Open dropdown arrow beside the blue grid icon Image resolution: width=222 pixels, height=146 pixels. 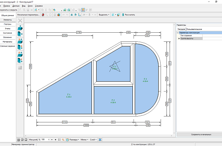pos(116,15)
